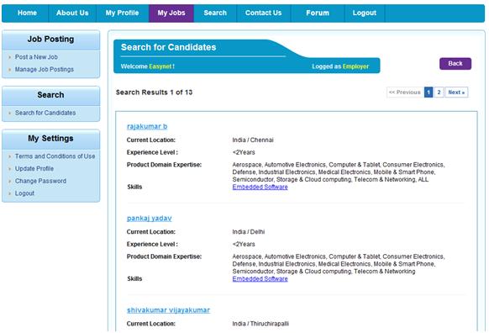Open the Contact Us page

(263, 13)
